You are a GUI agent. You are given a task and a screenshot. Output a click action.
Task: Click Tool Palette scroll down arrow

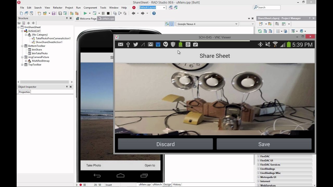(315, 185)
